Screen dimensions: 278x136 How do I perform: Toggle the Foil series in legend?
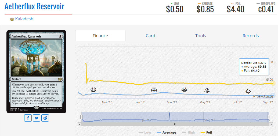coord(206,133)
